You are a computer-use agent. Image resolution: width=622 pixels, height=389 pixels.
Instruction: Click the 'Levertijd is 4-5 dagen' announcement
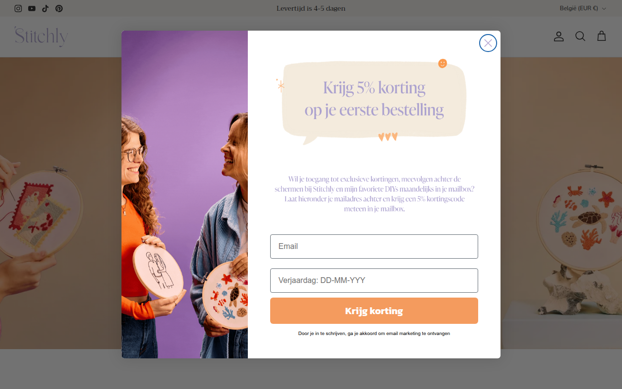pos(311,8)
